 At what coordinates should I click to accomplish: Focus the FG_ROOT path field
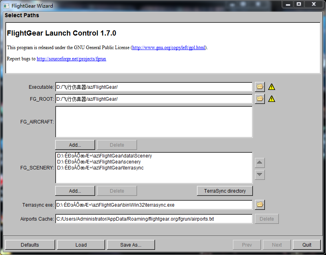pos(154,99)
